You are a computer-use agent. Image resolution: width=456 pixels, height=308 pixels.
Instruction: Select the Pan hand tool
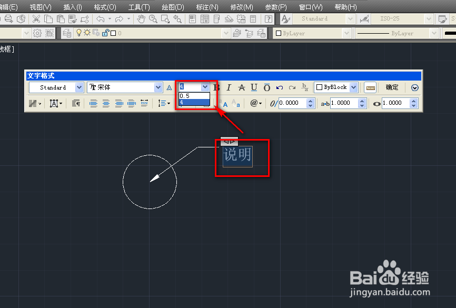(x=141, y=19)
